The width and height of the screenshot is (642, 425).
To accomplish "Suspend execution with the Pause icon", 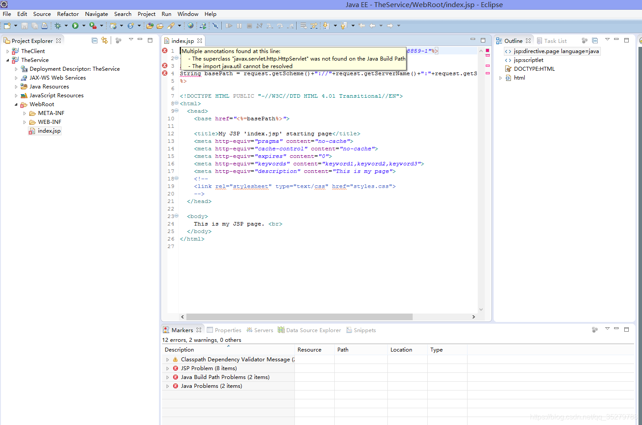I will pos(239,25).
